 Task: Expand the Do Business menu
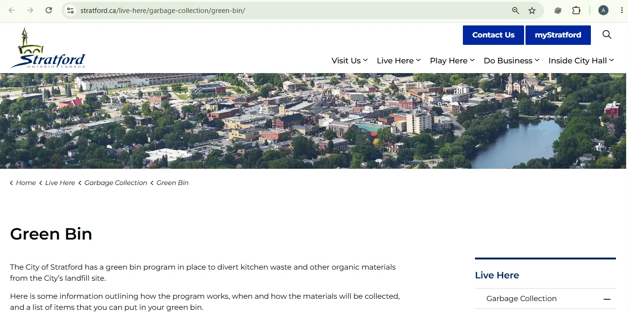512,61
